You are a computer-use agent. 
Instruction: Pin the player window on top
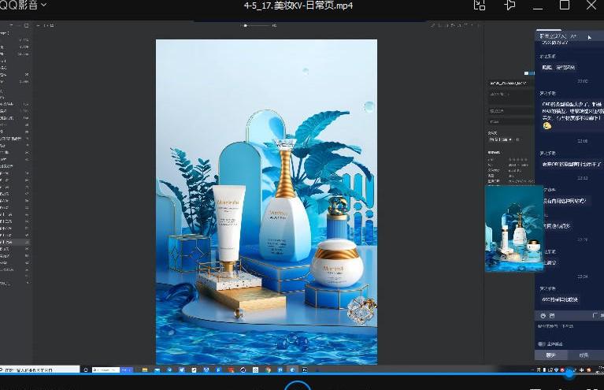point(510,6)
